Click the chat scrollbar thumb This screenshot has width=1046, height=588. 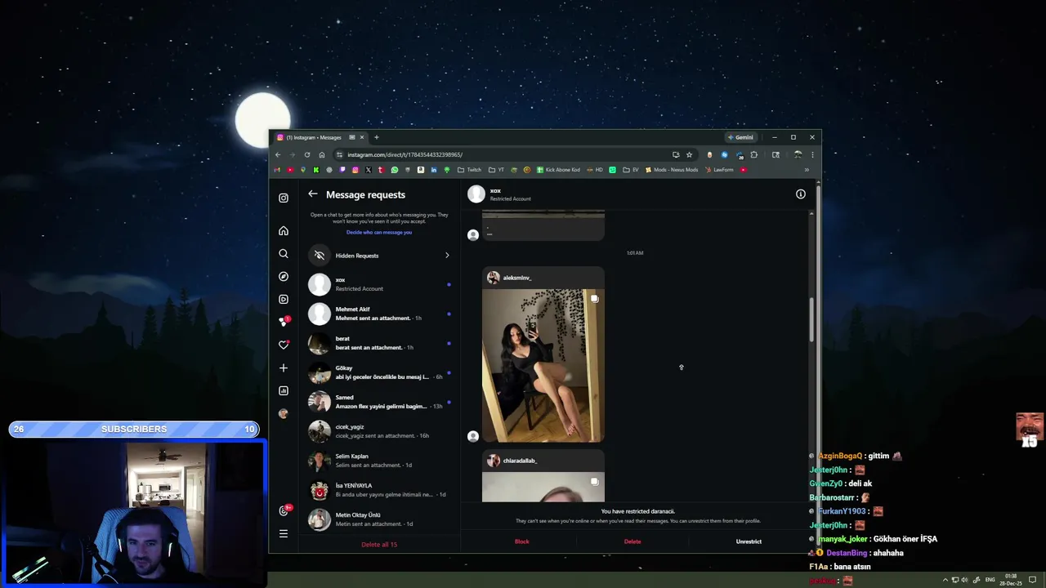pos(811,320)
